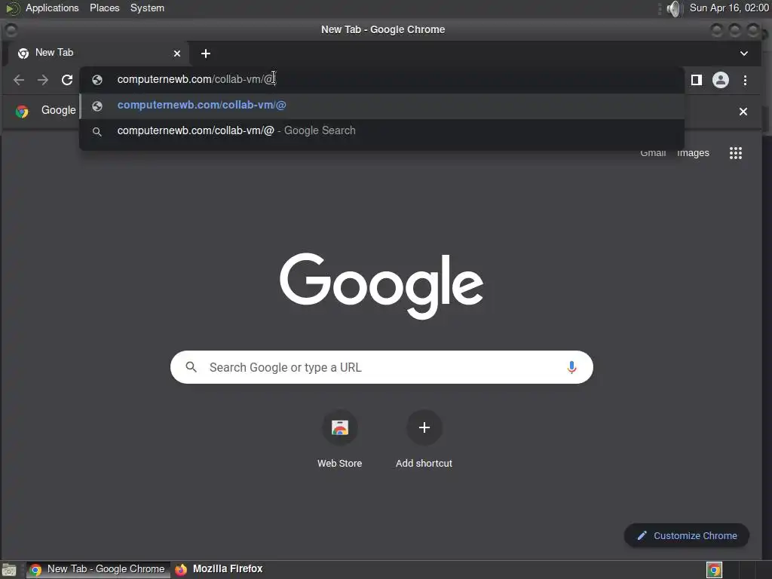Select the Google Search suggestion row
Image resolution: width=772 pixels, height=579 pixels.
382,131
